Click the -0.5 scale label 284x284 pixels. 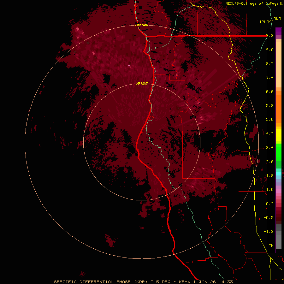click(269, 218)
